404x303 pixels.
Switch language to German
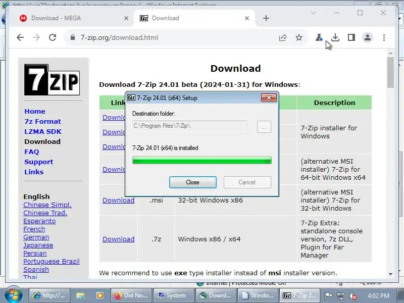tap(36, 237)
